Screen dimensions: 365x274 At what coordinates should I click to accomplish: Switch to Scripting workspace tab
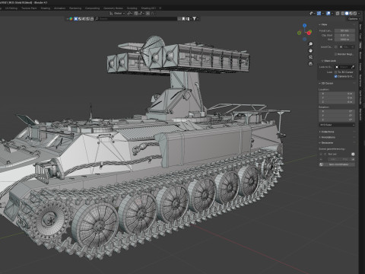pos(132,8)
